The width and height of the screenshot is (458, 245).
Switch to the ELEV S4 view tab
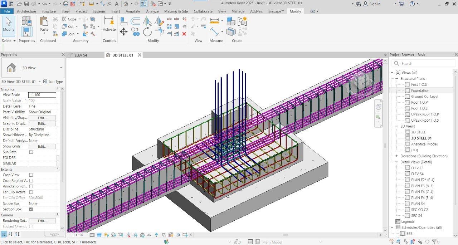81,55
